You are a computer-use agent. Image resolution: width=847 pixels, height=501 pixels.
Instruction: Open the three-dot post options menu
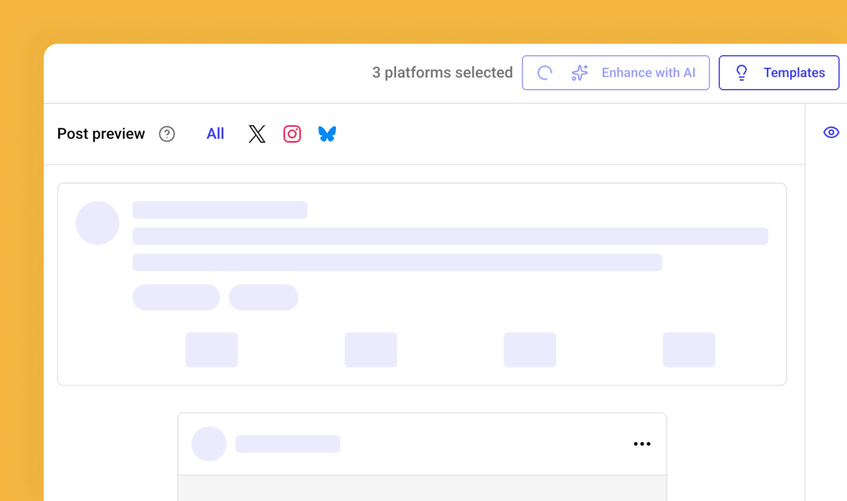tap(642, 444)
